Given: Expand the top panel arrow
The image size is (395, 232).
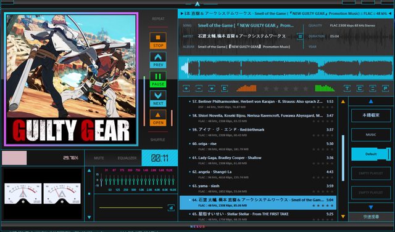Looking at the screenshot, I should point(197,4).
